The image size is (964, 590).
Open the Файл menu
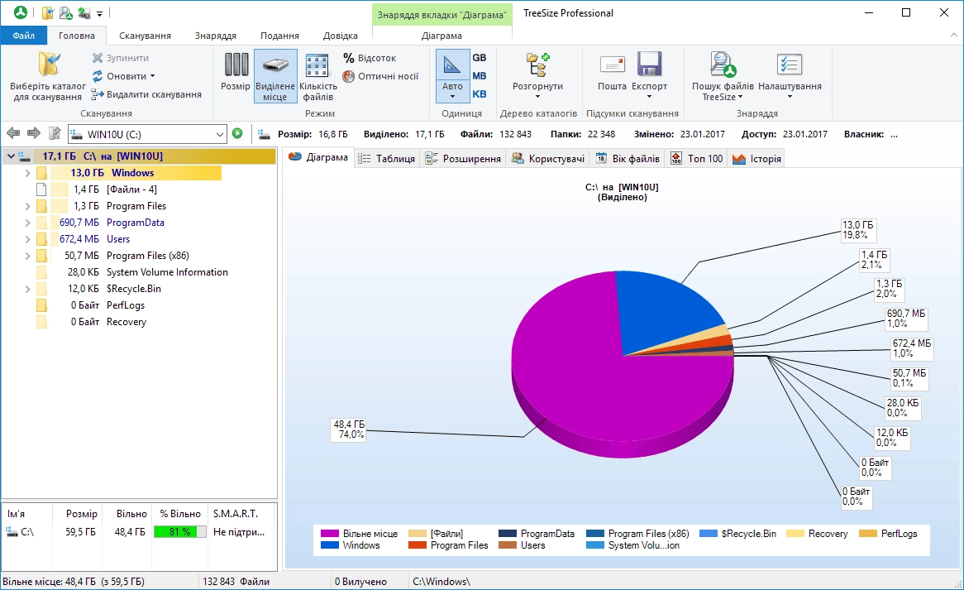(24, 36)
